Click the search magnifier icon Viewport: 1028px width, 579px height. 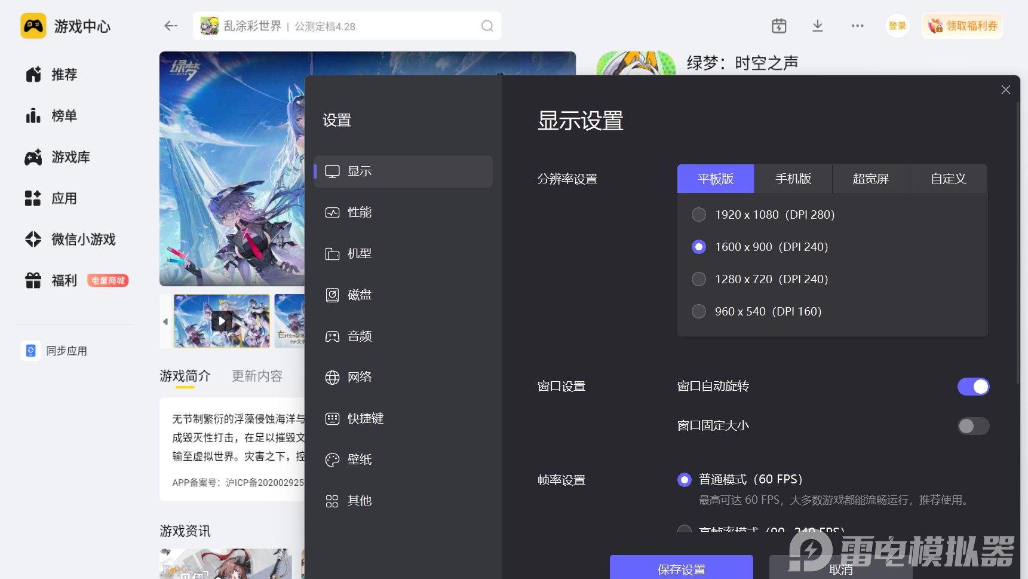point(487,26)
